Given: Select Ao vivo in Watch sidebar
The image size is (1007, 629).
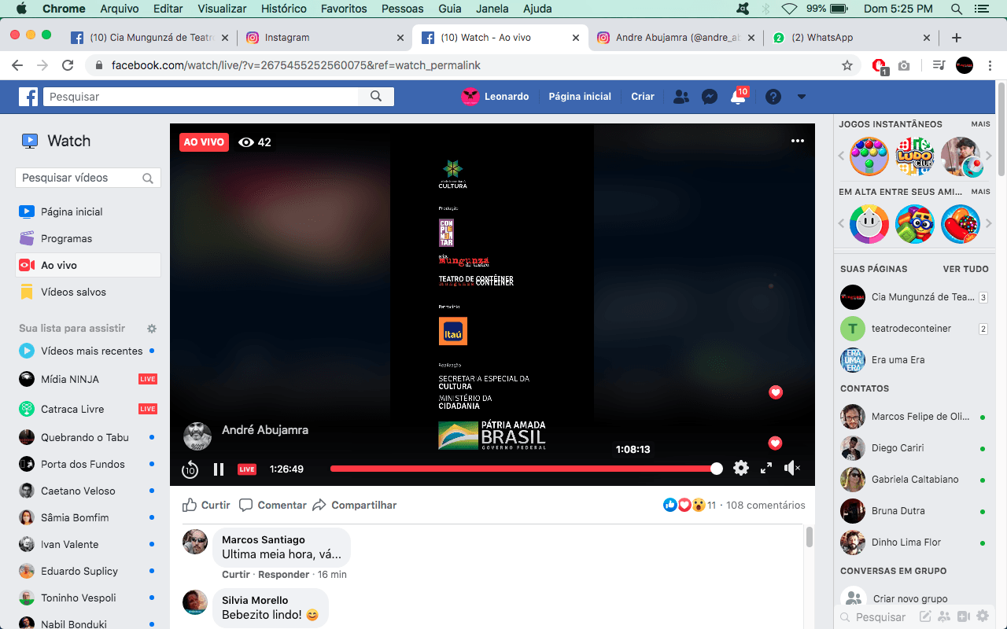Looking at the screenshot, I should point(88,265).
